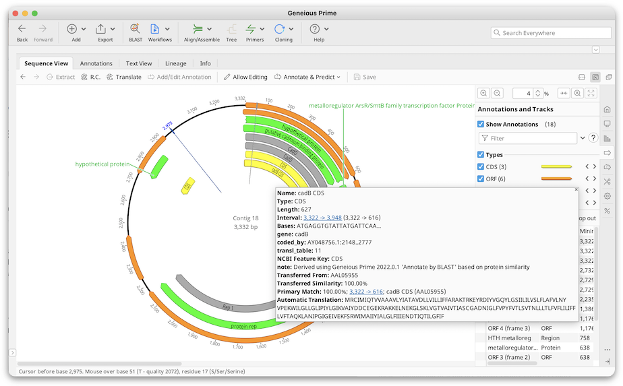This screenshot has height=386, width=623.
Task: Click the Back toolbar arrow
Action: 22,28
